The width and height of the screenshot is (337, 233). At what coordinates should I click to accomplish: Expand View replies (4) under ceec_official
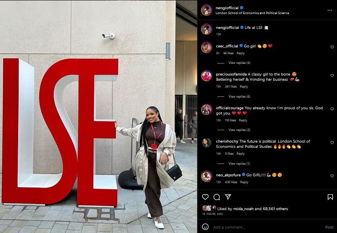239,63
